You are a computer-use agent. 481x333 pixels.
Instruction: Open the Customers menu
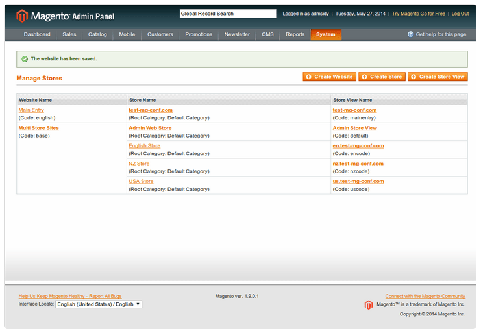click(x=160, y=34)
